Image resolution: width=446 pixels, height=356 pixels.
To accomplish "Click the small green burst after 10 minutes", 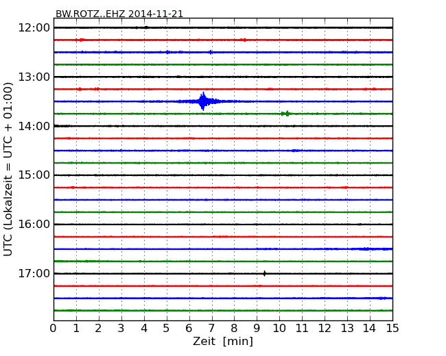I will pyautogui.click(x=286, y=114).
